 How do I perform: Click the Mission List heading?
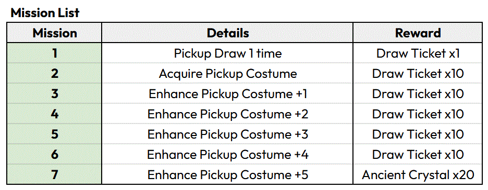45,13
